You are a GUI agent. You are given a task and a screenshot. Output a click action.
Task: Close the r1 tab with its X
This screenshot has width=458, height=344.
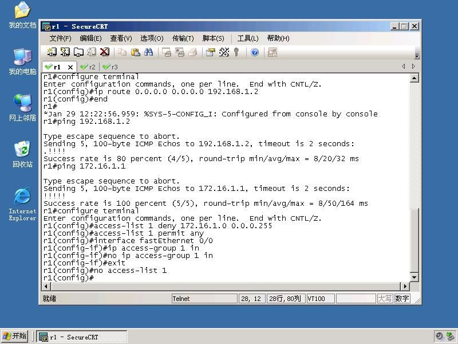pos(70,67)
